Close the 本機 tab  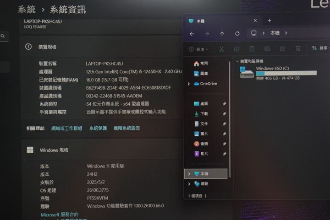255,21
